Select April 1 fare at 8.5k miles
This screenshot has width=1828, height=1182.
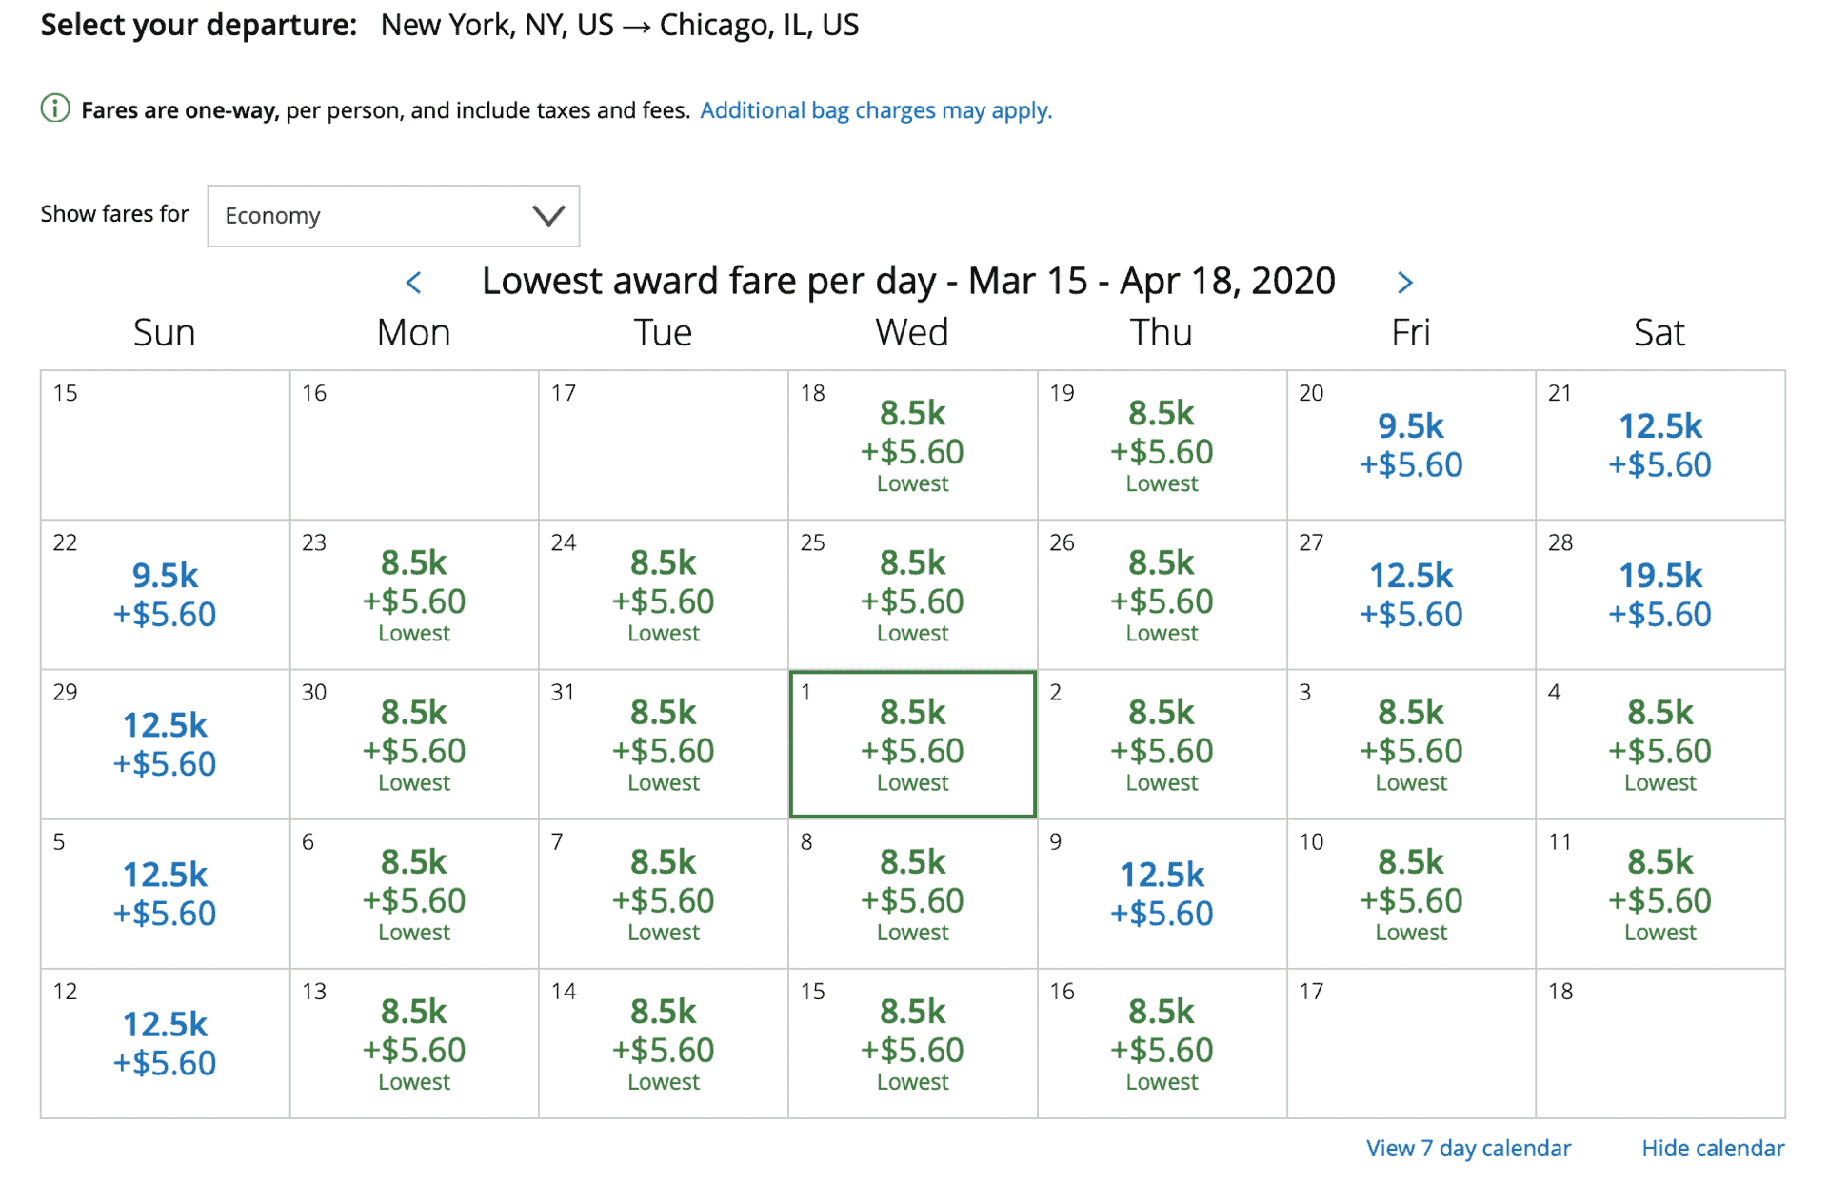tap(912, 744)
